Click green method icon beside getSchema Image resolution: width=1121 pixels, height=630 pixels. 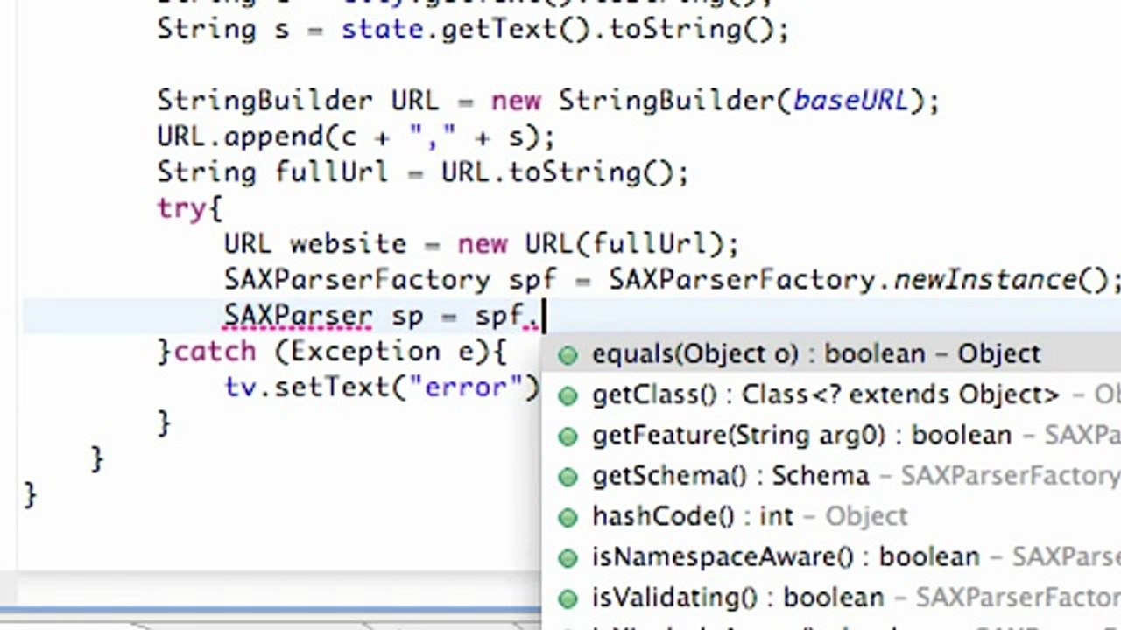568,477
